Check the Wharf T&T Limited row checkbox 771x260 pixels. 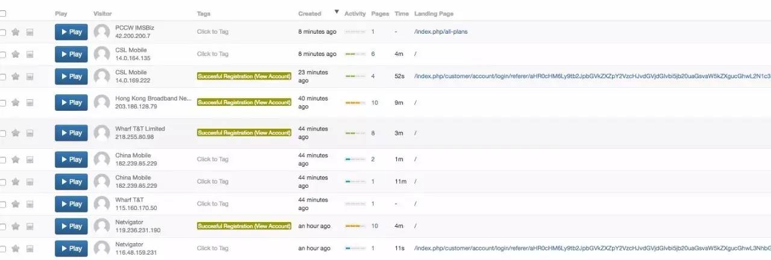[2, 133]
